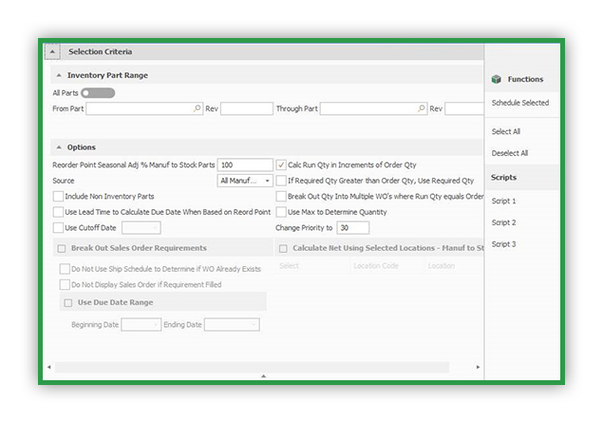Open Through Part lookup magnifier

pos(422,108)
